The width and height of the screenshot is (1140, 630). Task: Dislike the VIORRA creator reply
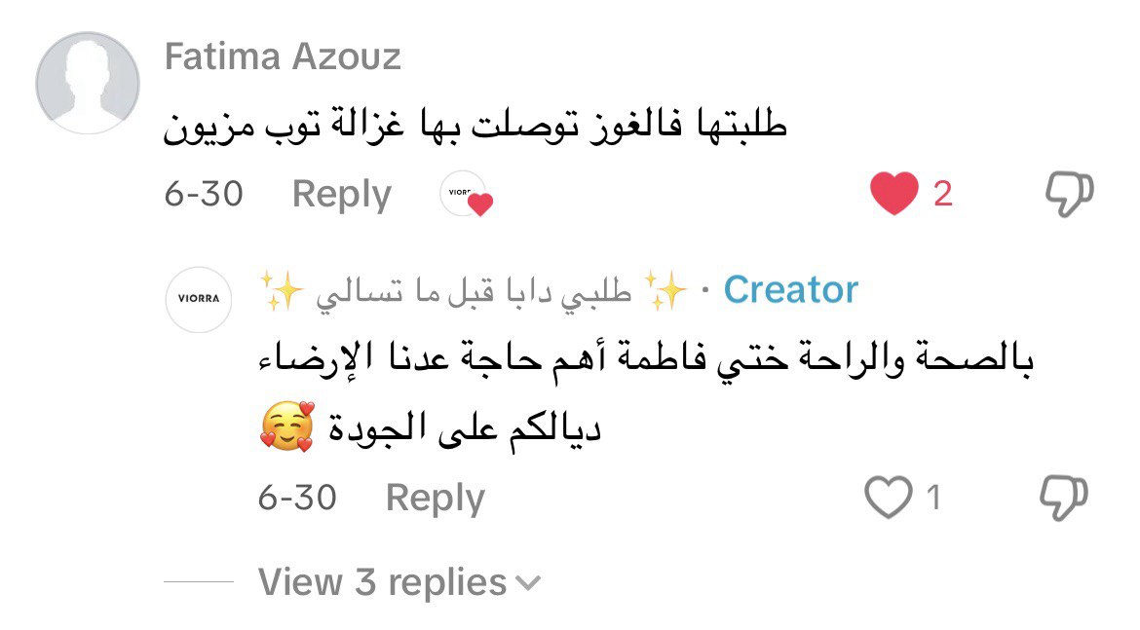point(1063,498)
